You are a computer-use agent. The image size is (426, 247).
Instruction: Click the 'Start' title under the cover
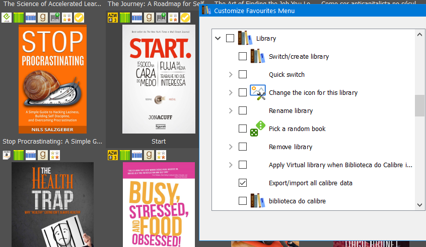pos(159,142)
